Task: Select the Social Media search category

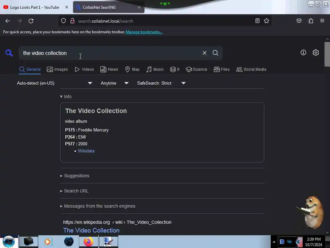Action: coord(251,69)
